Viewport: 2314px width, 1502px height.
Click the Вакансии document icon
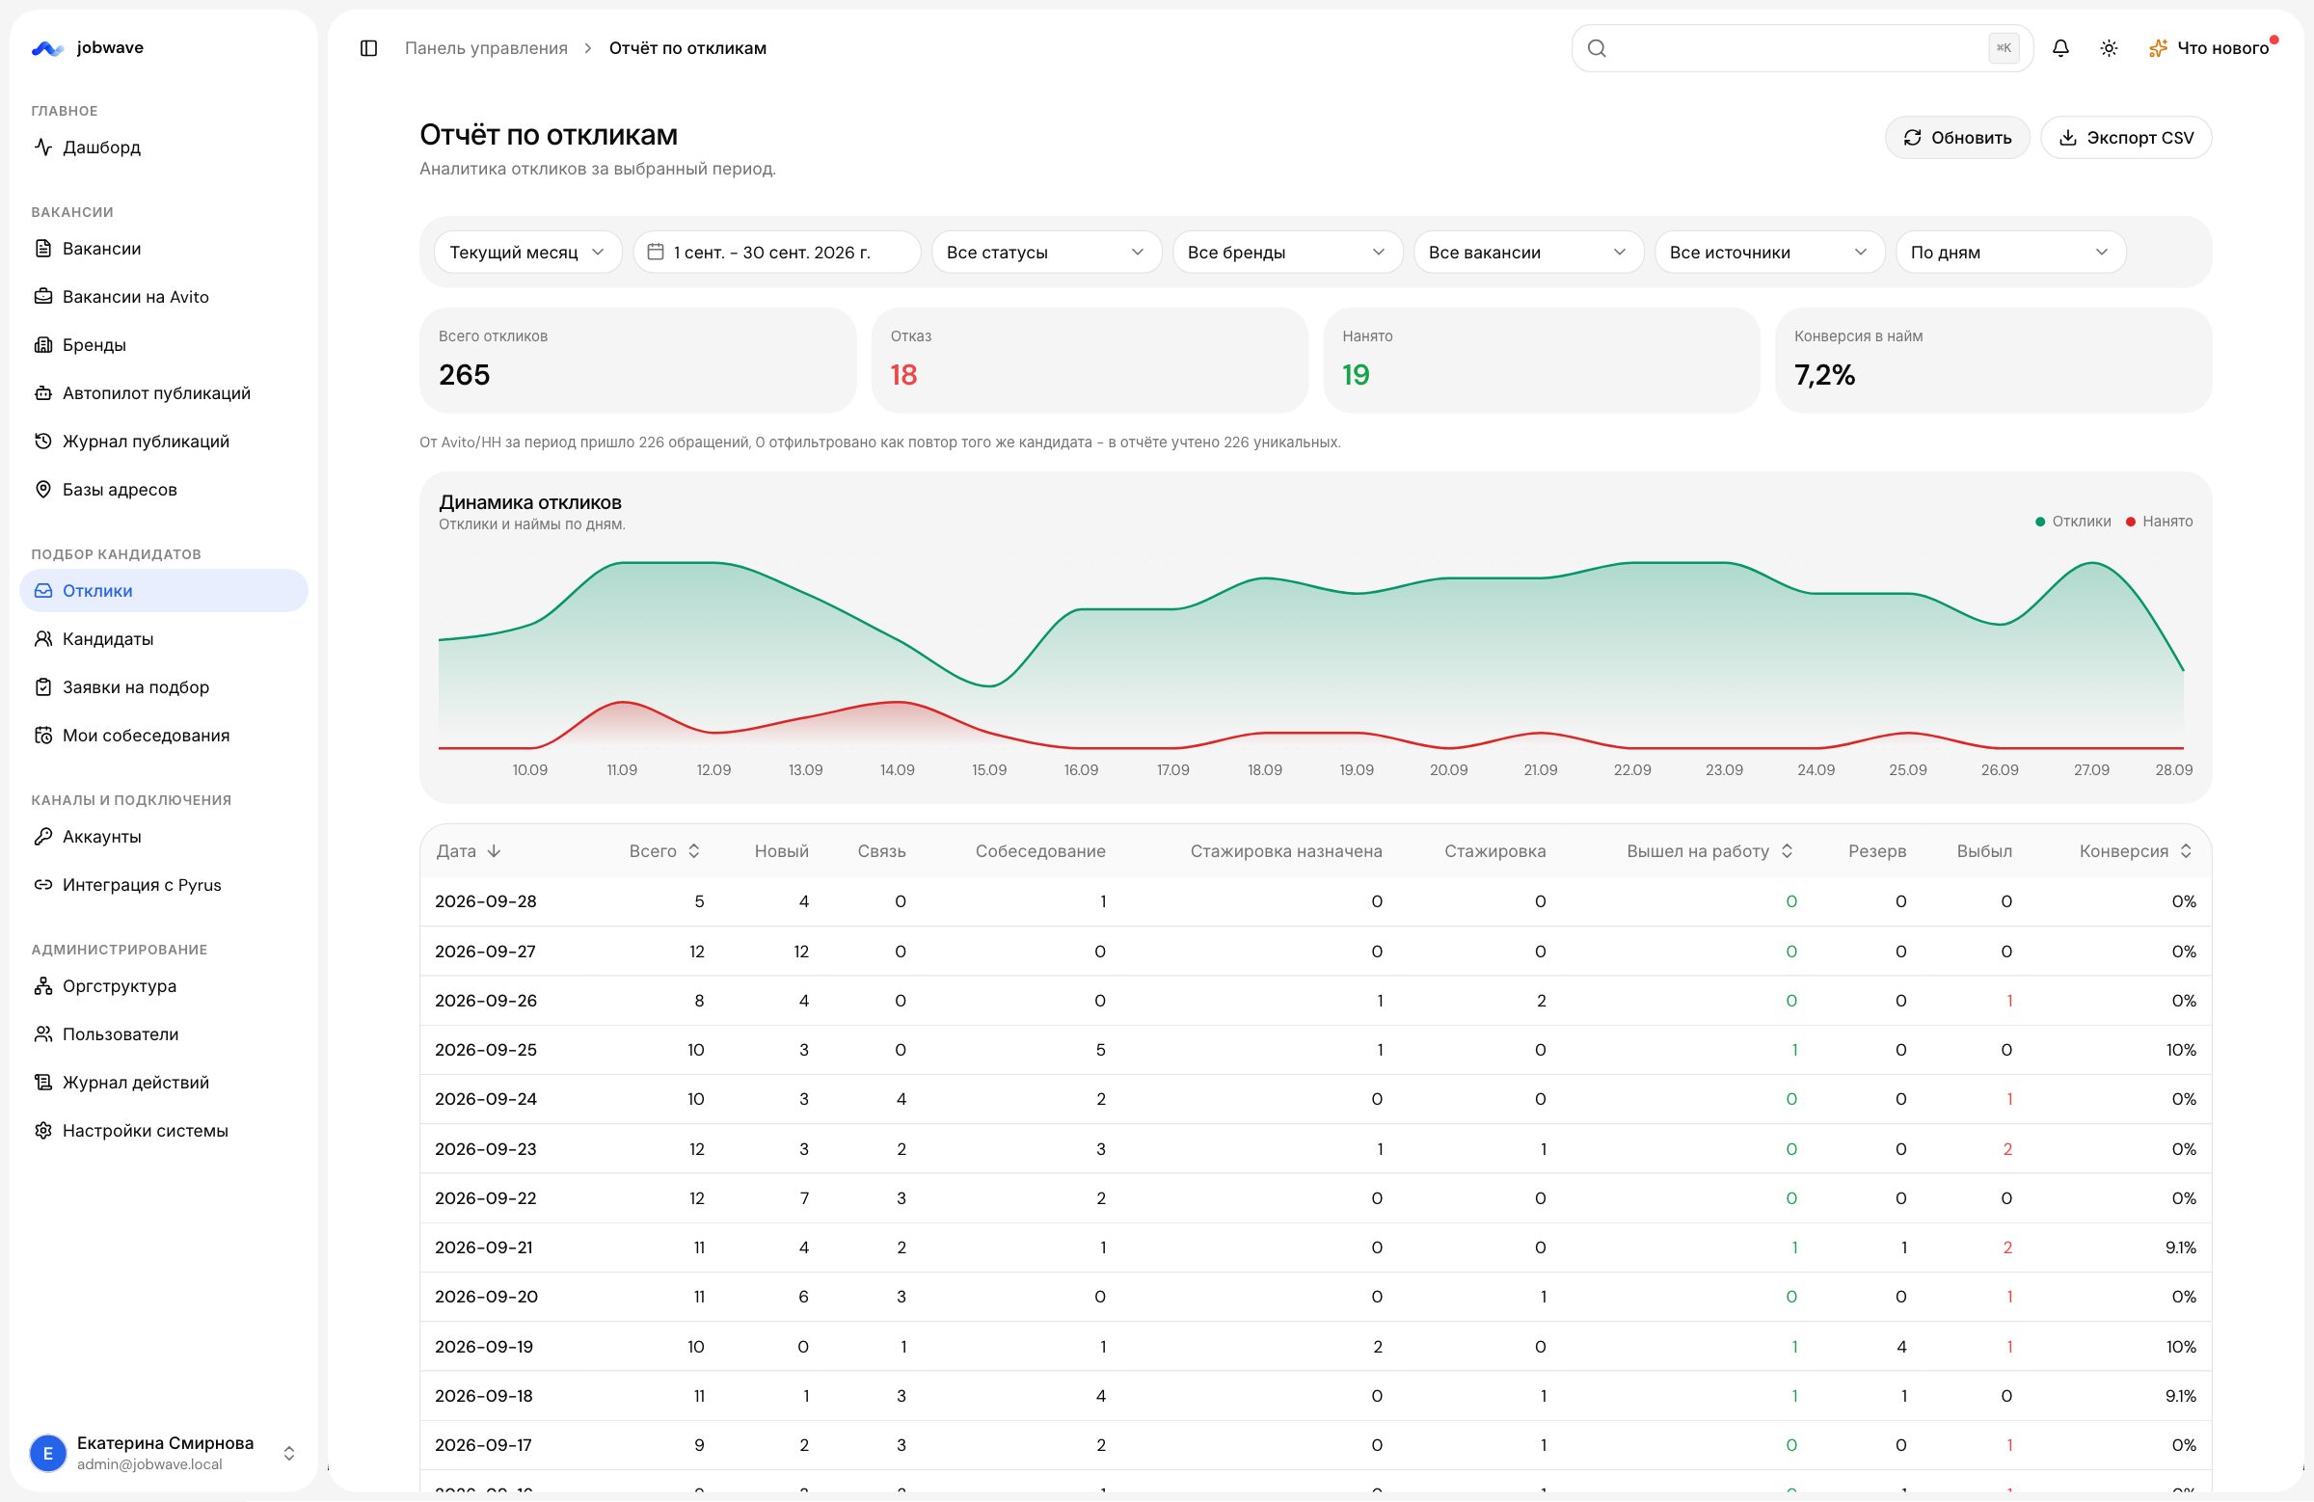(42, 248)
